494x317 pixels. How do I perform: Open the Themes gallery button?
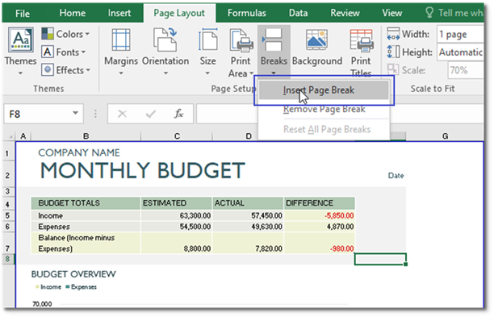20,52
